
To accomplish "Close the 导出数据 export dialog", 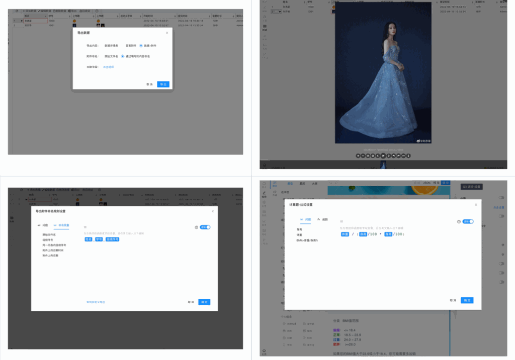I will click(167, 33).
